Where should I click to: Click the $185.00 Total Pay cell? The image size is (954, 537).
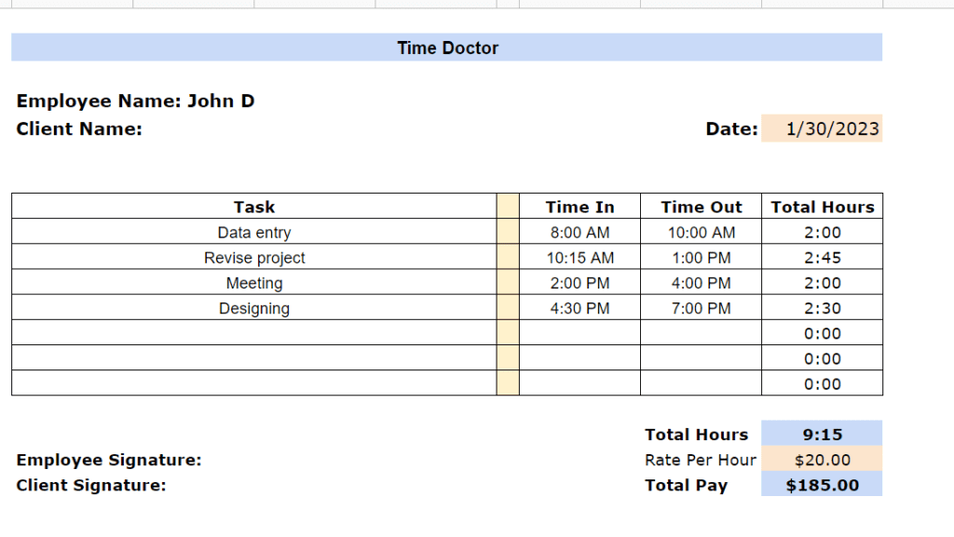[823, 485]
